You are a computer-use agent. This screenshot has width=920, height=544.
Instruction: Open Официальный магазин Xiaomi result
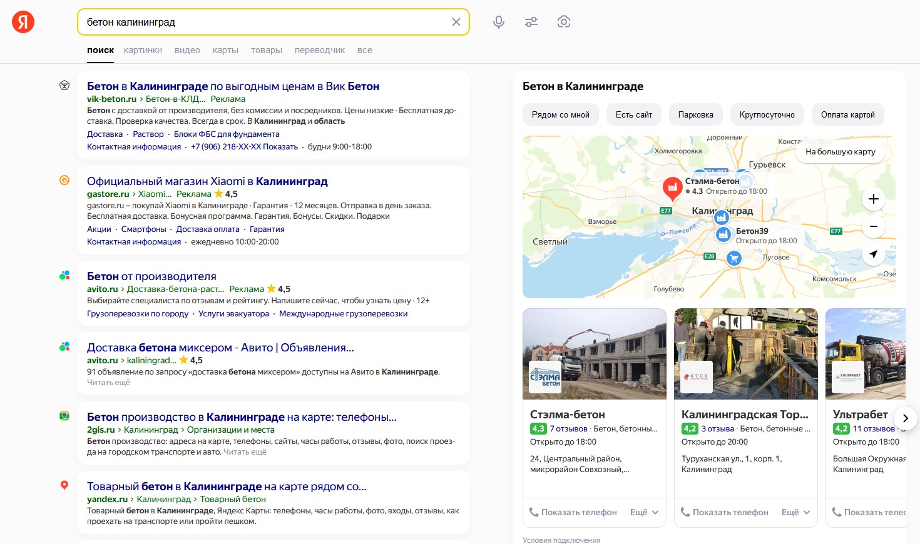click(207, 181)
